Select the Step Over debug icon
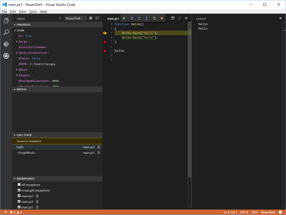The height and width of the screenshot is (215, 286). tap(131, 18)
